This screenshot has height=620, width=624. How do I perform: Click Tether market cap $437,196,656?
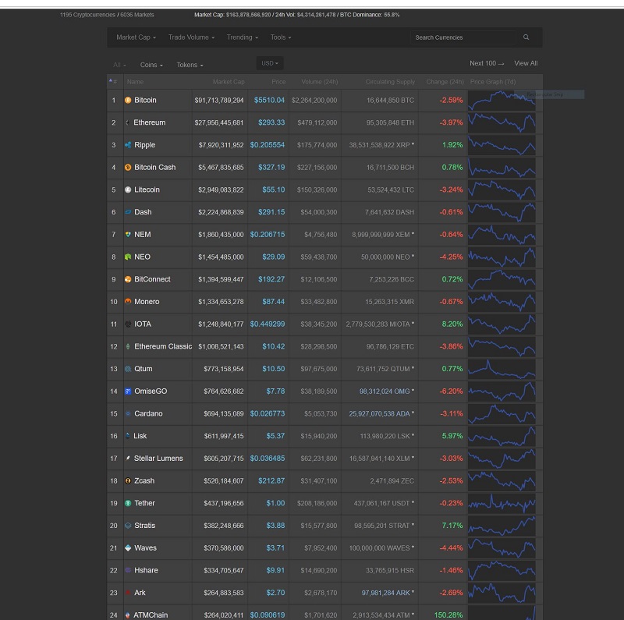[x=224, y=503]
